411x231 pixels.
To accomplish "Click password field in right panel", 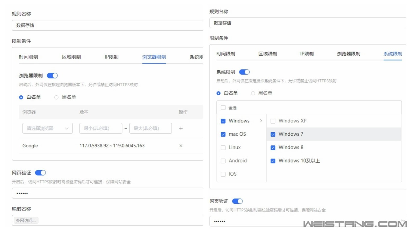I will [x=308, y=221].
